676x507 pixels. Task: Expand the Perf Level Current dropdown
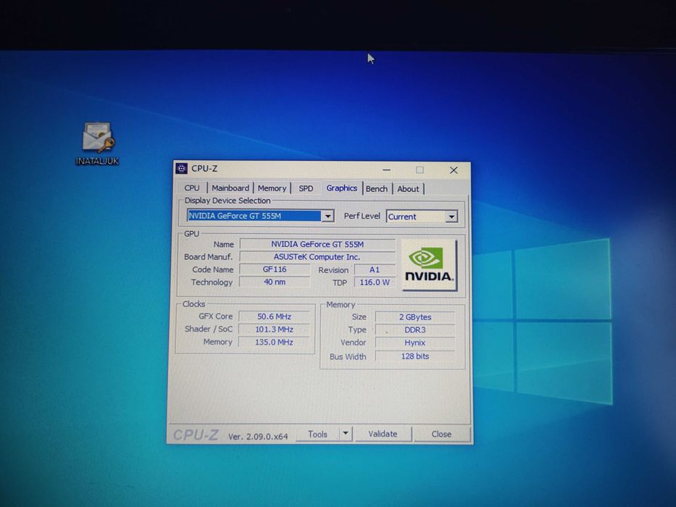coord(451,217)
